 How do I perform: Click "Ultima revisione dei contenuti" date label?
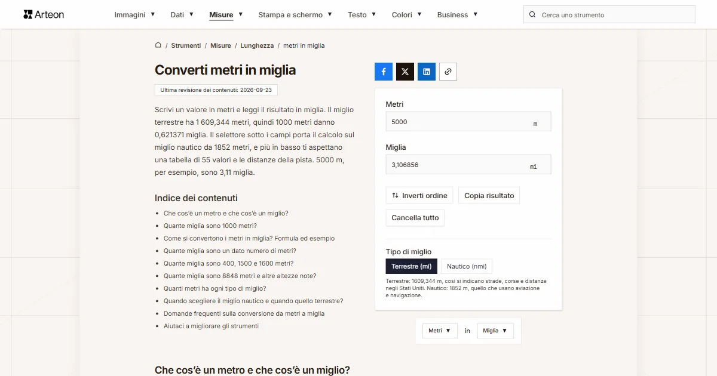click(x=216, y=90)
